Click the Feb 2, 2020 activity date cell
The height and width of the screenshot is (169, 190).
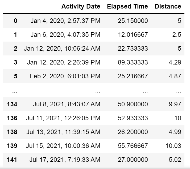point(65,76)
